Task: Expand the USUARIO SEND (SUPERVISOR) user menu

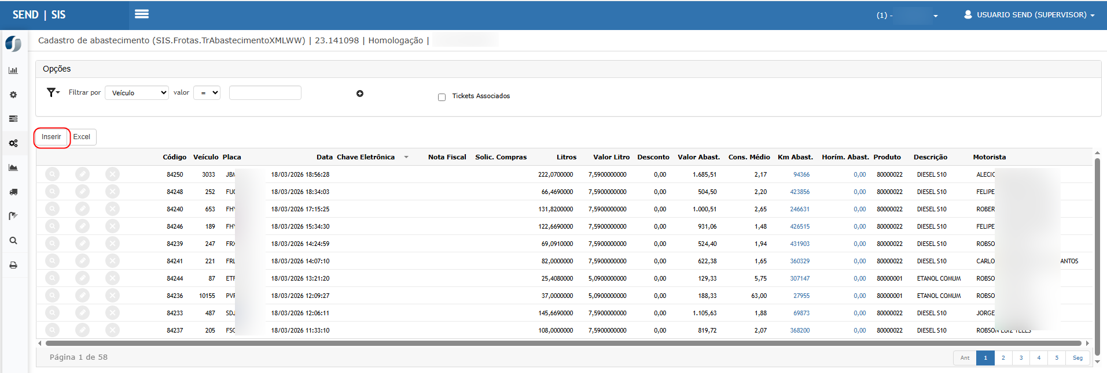Action: [1029, 15]
